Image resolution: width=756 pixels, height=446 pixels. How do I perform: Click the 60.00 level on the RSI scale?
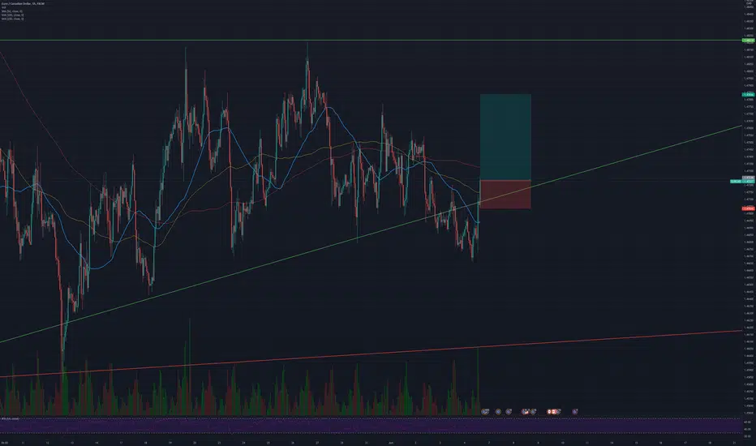(747, 422)
